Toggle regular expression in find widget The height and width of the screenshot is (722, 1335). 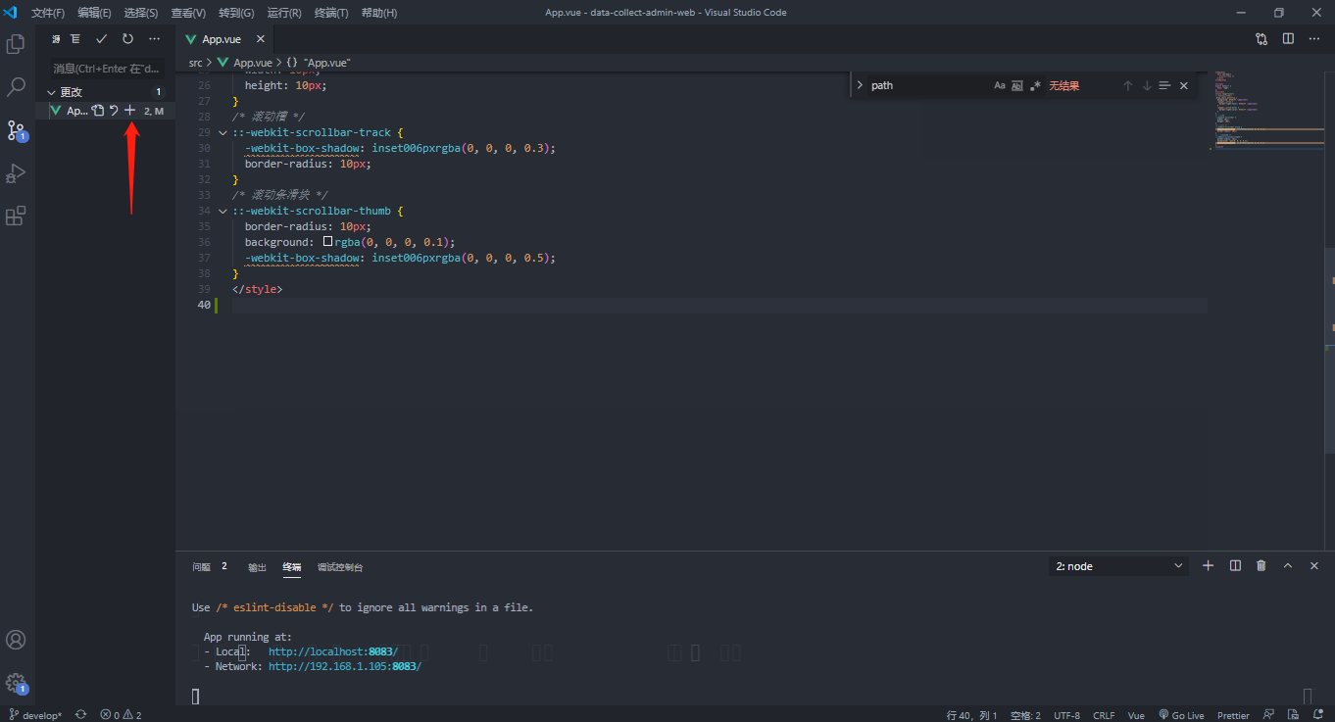click(x=1035, y=86)
